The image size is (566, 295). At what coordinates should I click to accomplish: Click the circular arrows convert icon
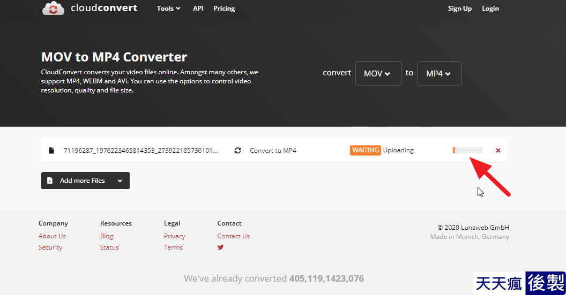tap(237, 150)
